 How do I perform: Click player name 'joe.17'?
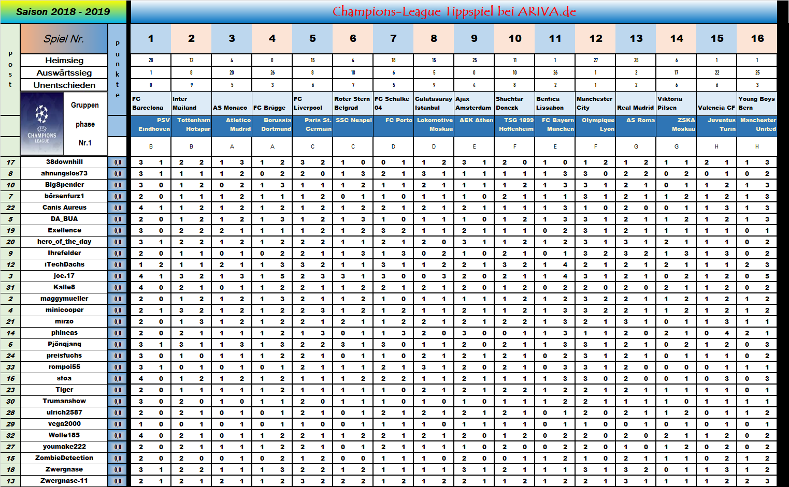tap(64, 276)
